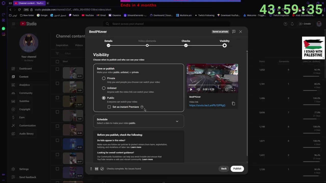326x183 pixels.
Task: Tick checkbox for the 0:40 short
Action: 57,126
